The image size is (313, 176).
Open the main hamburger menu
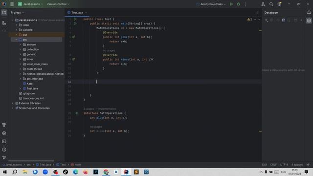click(x=12, y=4)
